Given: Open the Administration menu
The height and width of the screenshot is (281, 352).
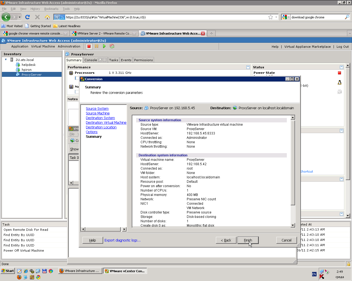Looking at the screenshot, I should (x=69, y=46).
